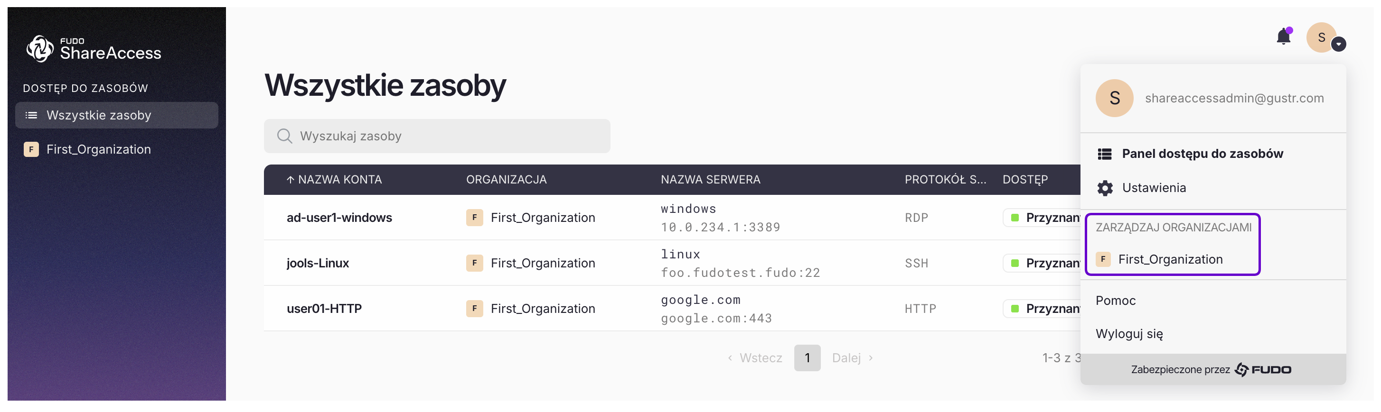Image resolution: width=1381 pixels, height=412 pixels.
Task: Click the F organization badge in the jools-Linux row
Action: coord(474,263)
